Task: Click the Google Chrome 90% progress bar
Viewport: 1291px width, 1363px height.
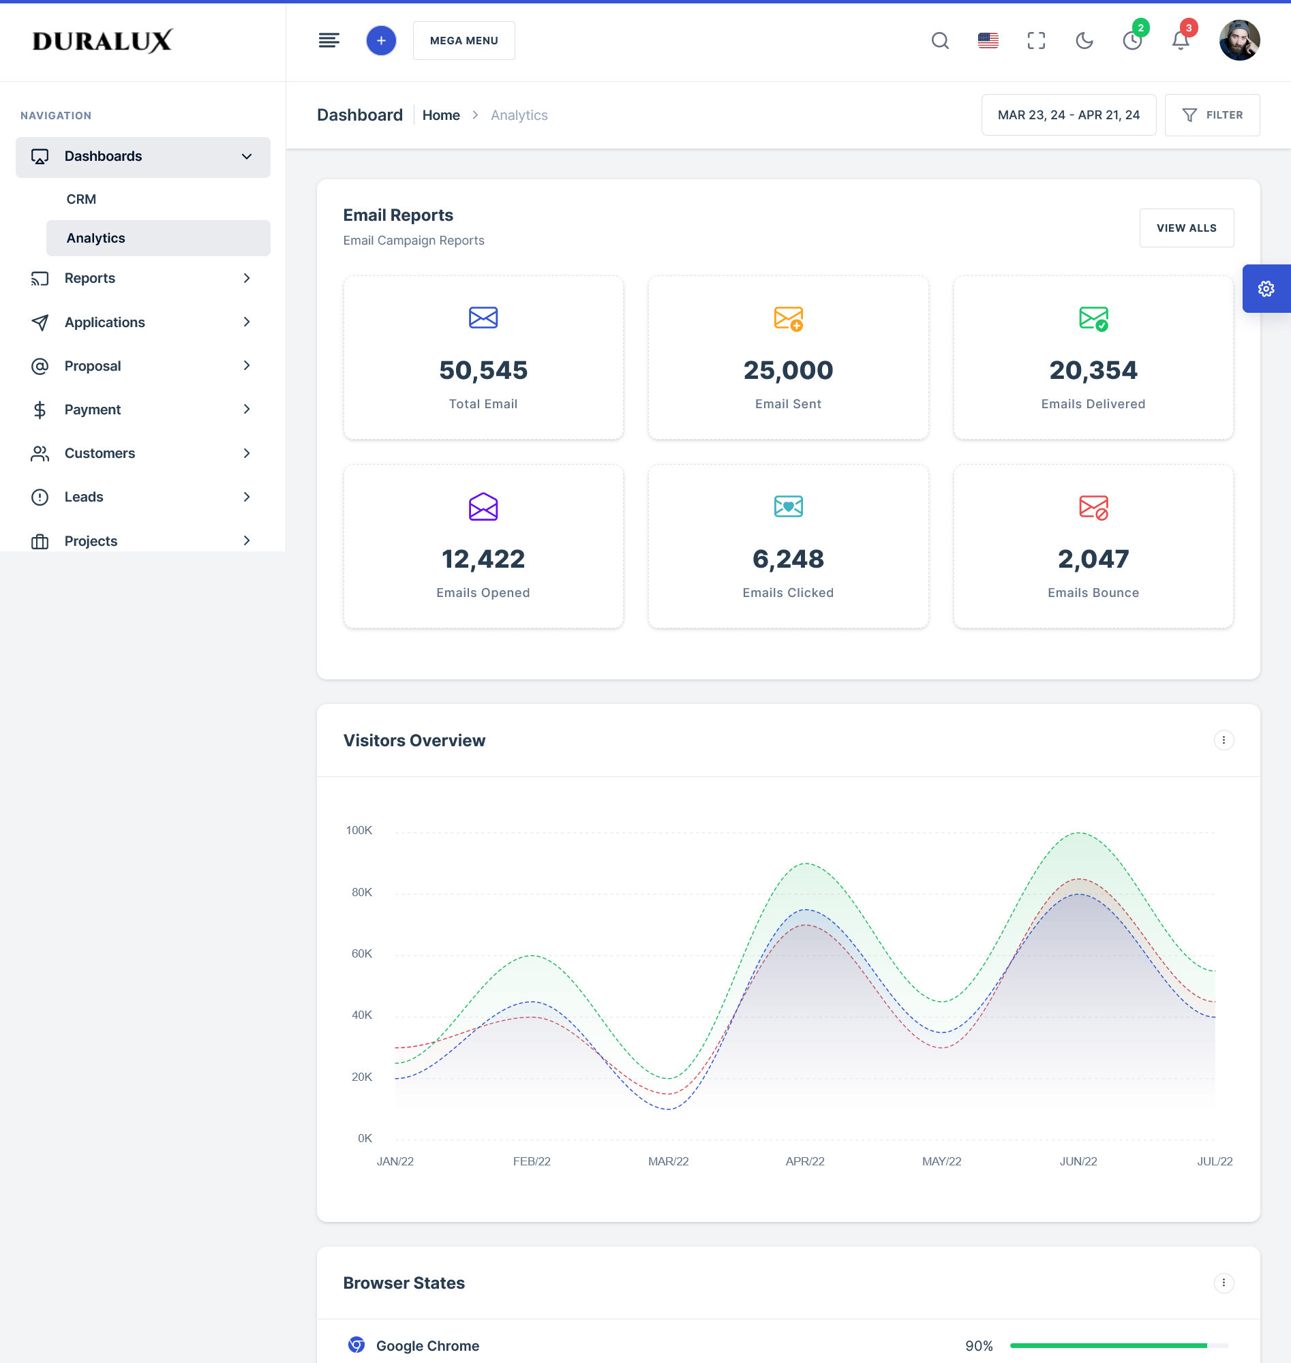Action: [x=1119, y=1345]
